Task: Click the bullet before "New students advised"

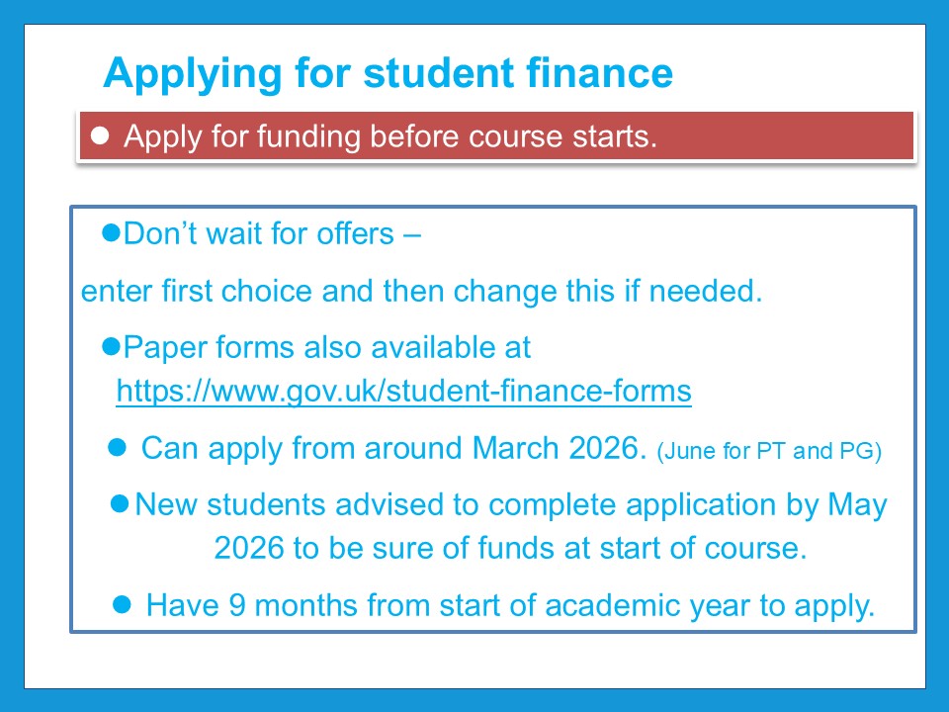Action: pyautogui.click(x=120, y=503)
